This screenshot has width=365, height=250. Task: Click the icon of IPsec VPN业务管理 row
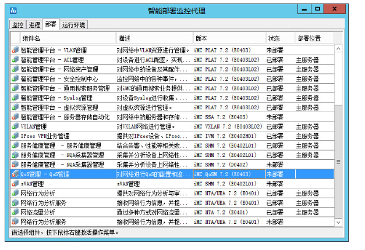[15, 136]
